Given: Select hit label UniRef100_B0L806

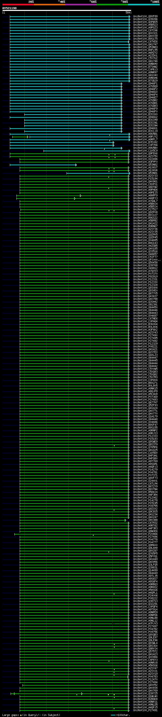Looking at the screenshot, I should pyautogui.click(x=145, y=327).
